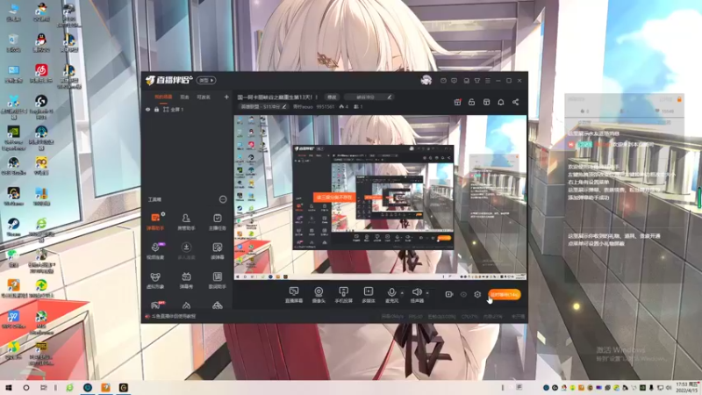Add a new scene with plus button
Image resolution: width=702 pixels, height=395 pixels.
coord(226,97)
